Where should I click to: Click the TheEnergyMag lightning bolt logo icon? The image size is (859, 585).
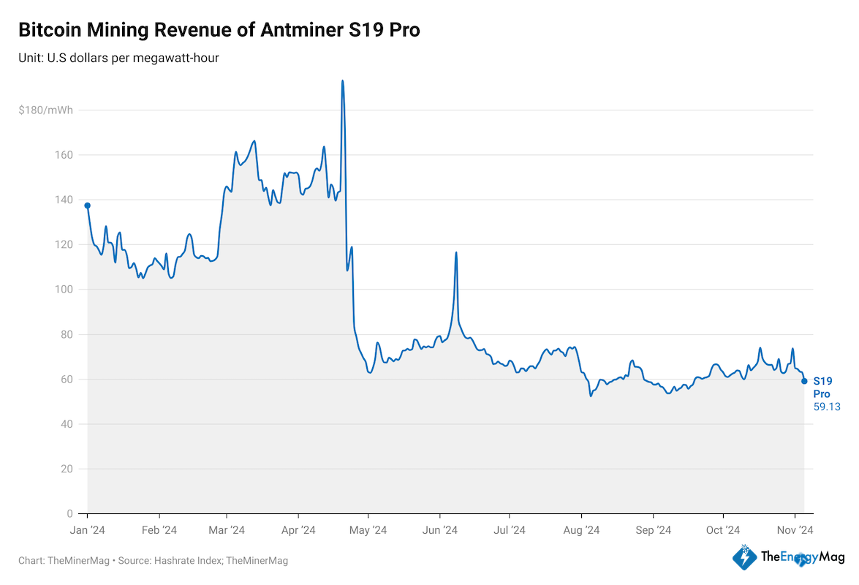tap(745, 559)
